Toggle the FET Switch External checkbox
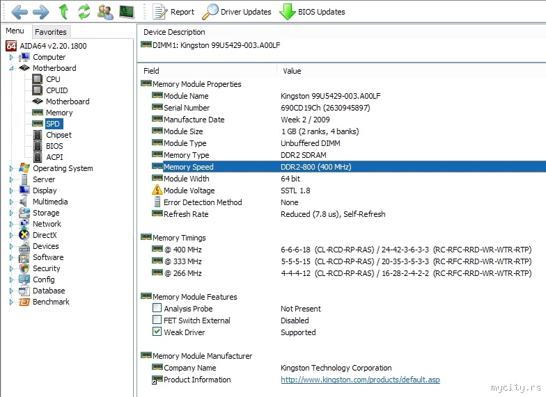 tap(157, 320)
